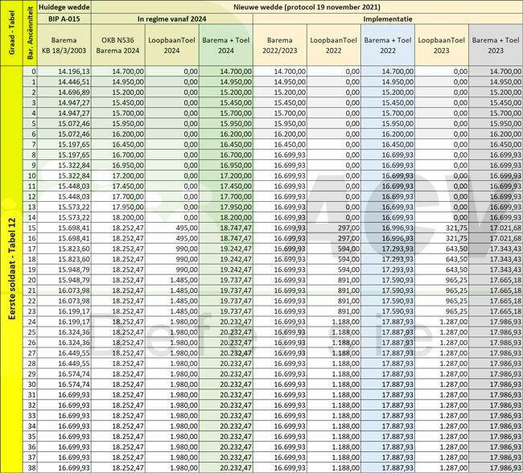Select the 'Barema + Toel 2024' column header
The width and height of the screenshot is (523, 473).
226,45
